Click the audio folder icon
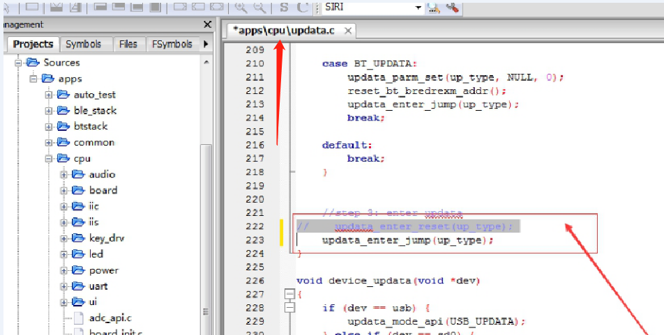This screenshot has height=335, width=664. click(x=78, y=174)
